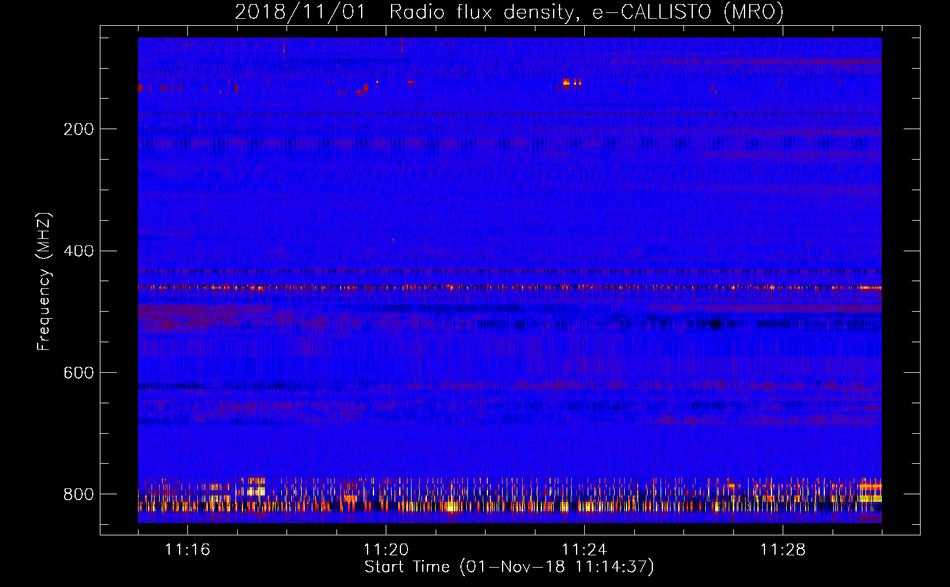Click the 200 frequency tick label
Screen dimensions: 950x587
point(78,129)
